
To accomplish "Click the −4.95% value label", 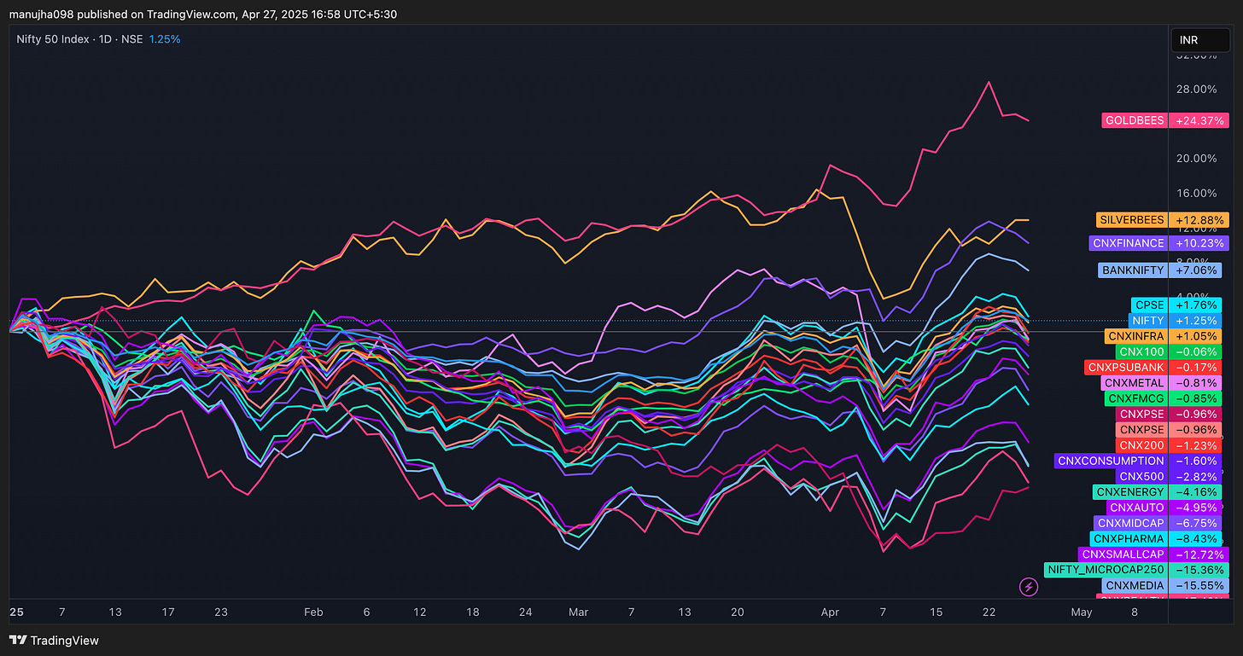I will (1195, 508).
